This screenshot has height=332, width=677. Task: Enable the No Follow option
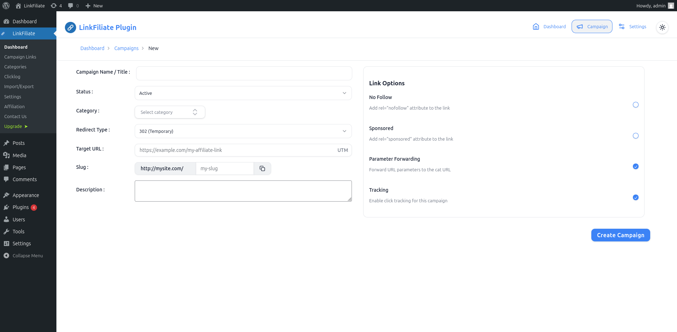pos(635,105)
